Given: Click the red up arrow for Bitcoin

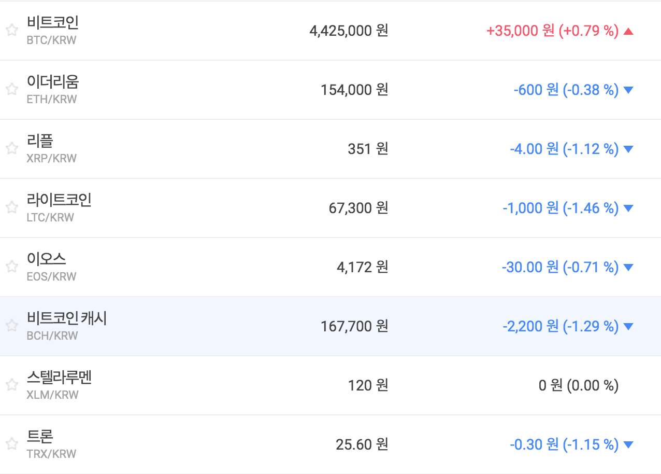Looking at the screenshot, I should tap(628, 31).
